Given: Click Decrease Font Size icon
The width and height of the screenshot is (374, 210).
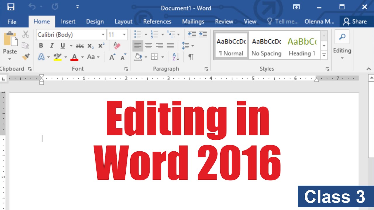Looking at the screenshot, I should click(x=123, y=57).
